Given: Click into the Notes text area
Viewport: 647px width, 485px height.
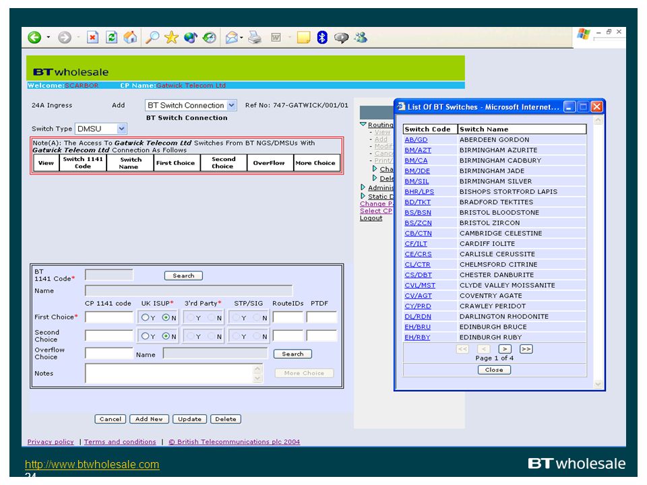Looking at the screenshot, I should click(x=169, y=373).
